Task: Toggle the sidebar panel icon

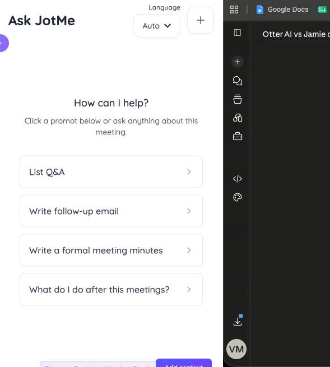Action: tap(238, 32)
